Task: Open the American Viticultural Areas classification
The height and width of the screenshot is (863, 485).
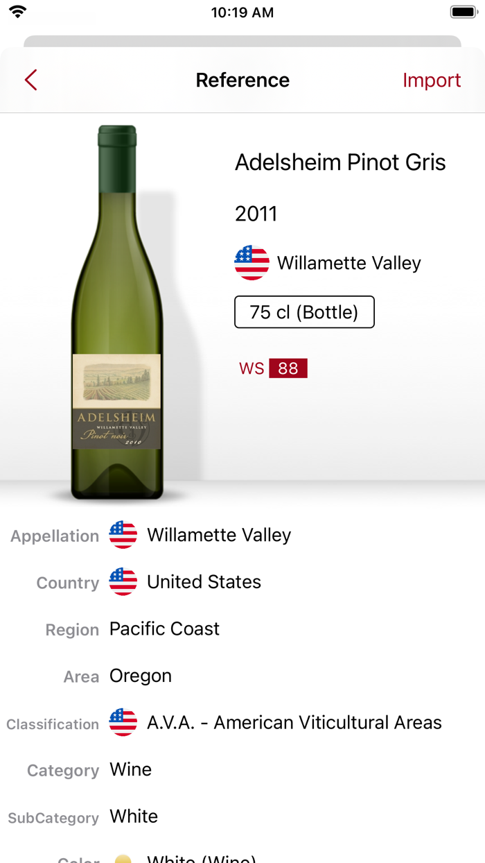Action: pyautogui.click(x=294, y=723)
